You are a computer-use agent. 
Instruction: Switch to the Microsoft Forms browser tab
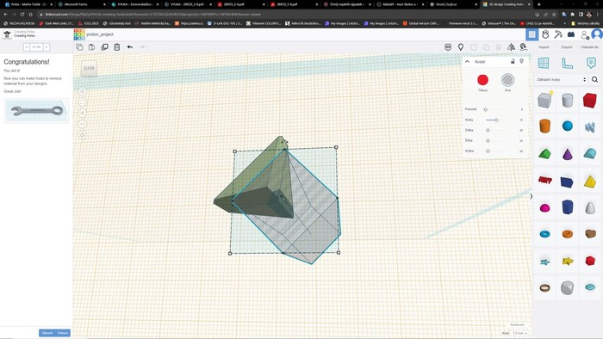(76, 4)
